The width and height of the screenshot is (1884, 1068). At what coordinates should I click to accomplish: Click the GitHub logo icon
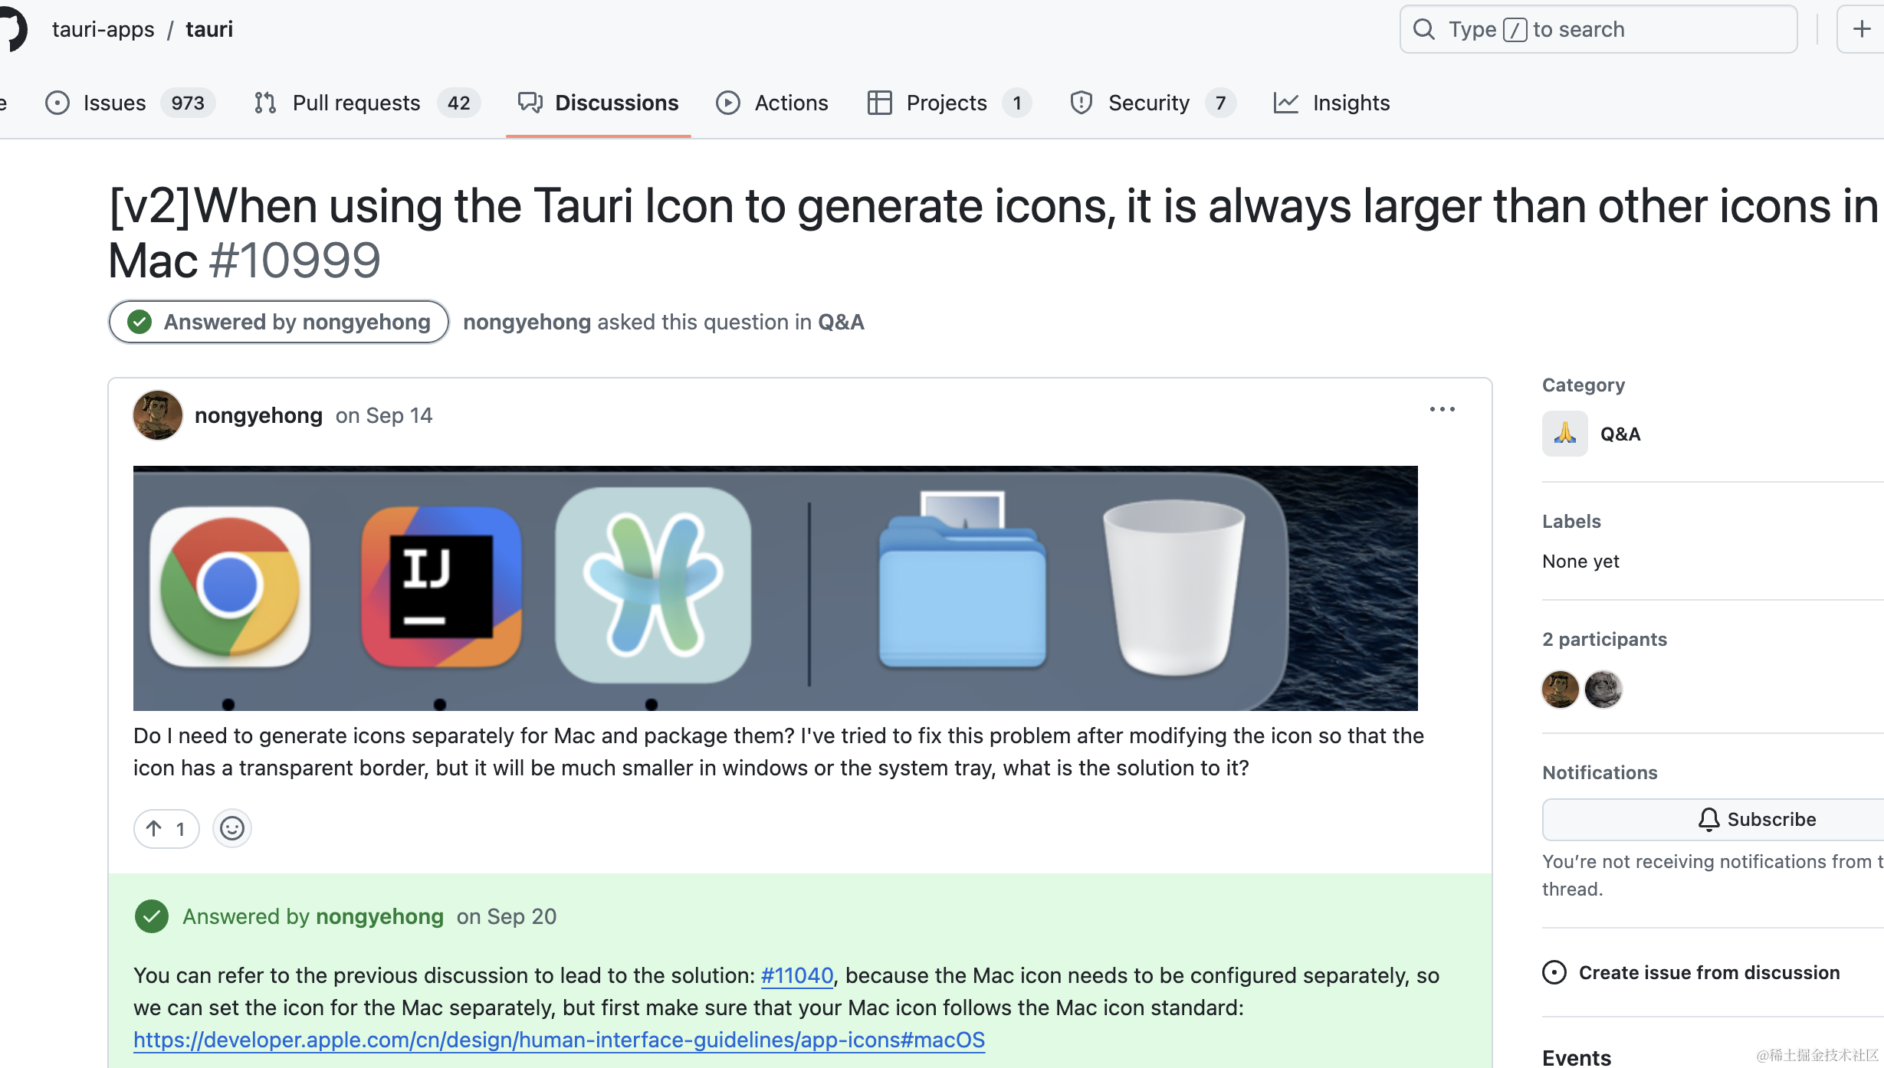11,29
